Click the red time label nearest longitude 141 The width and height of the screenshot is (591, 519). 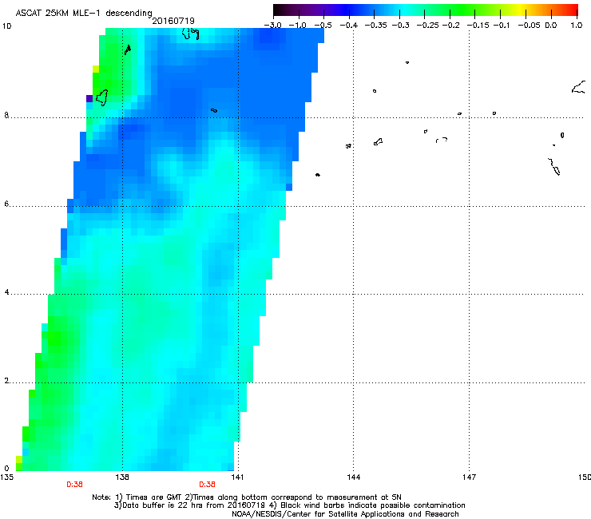(x=207, y=485)
